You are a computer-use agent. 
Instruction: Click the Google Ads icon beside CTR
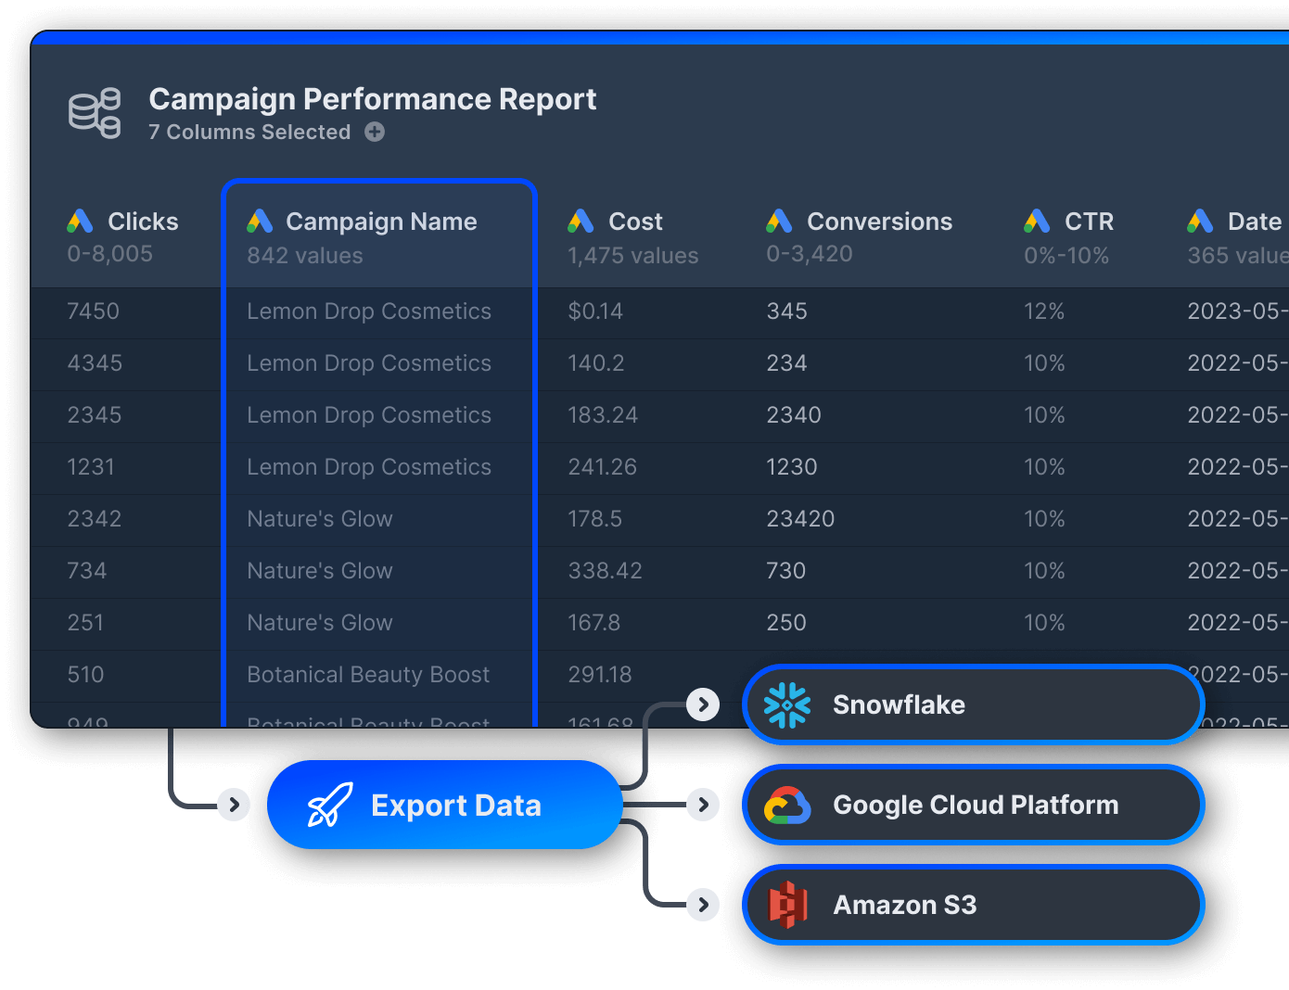click(x=1037, y=221)
